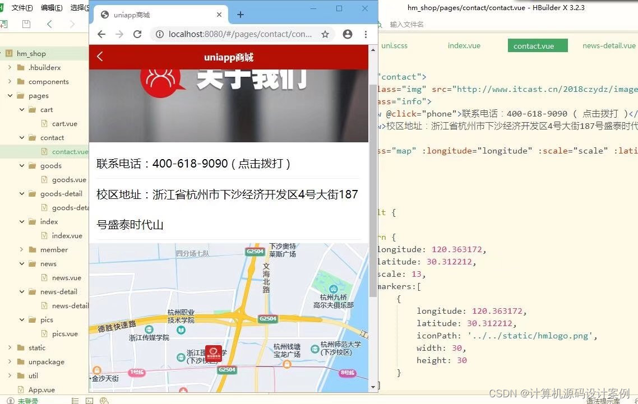Go back with Chrome's back arrow
Screen dimensions: 638x404
(x=101, y=34)
